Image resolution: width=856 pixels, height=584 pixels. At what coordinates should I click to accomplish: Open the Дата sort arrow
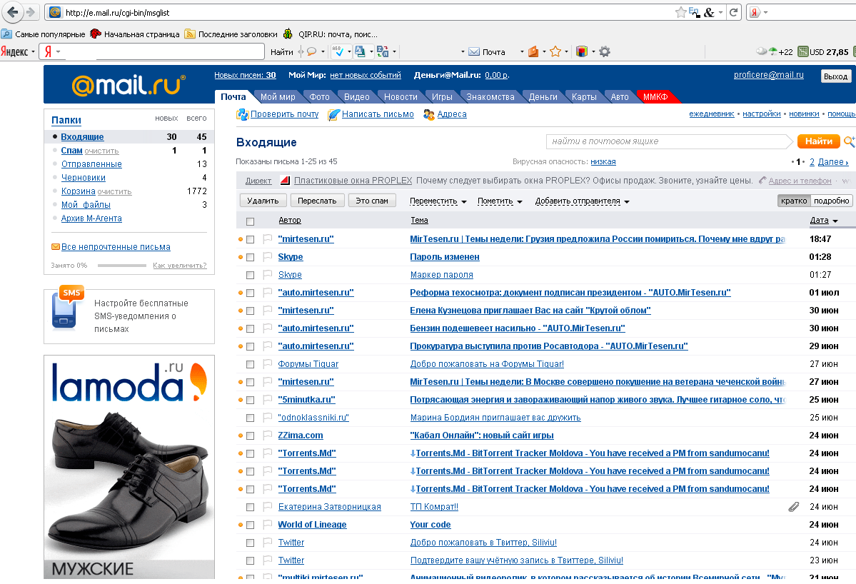click(x=835, y=221)
